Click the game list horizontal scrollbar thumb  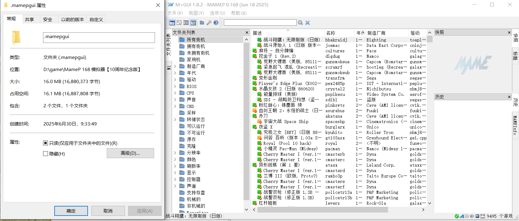pos(322,210)
